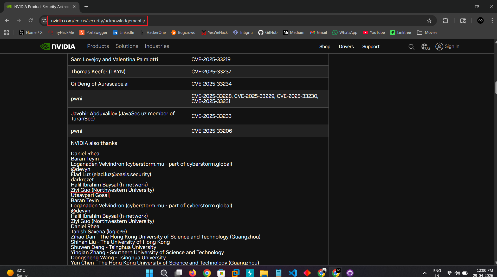Viewport: 497px width, 277px height.
Task: Open the US region globe selector
Action: (x=425, y=47)
